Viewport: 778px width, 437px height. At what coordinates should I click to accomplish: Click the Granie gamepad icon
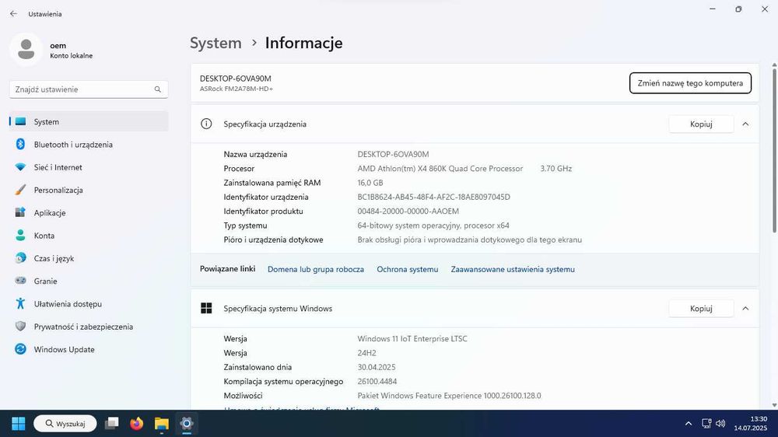[x=20, y=281]
